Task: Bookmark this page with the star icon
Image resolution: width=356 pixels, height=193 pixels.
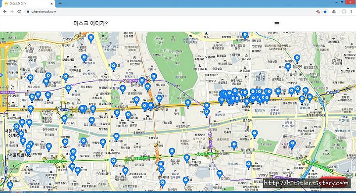Action: 325,11
